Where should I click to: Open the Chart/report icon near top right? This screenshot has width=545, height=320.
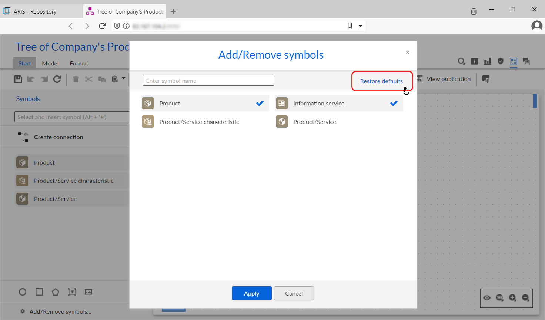(x=487, y=61)
